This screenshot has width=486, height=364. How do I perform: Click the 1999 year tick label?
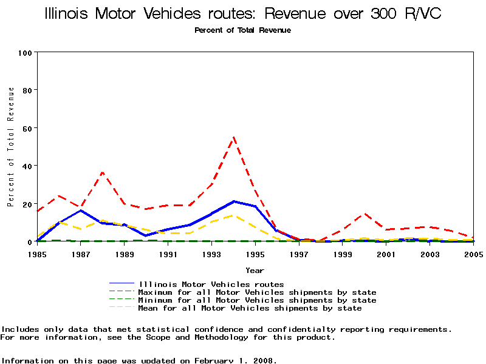[342, 254]
